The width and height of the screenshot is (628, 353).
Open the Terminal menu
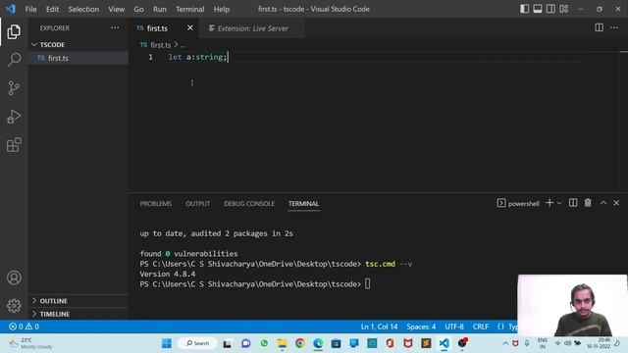(x=189, y=9)
